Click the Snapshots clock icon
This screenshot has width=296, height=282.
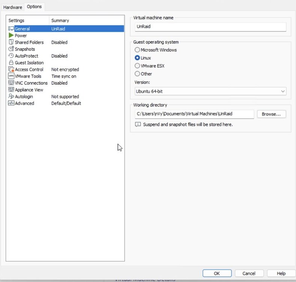pos(11,49)
